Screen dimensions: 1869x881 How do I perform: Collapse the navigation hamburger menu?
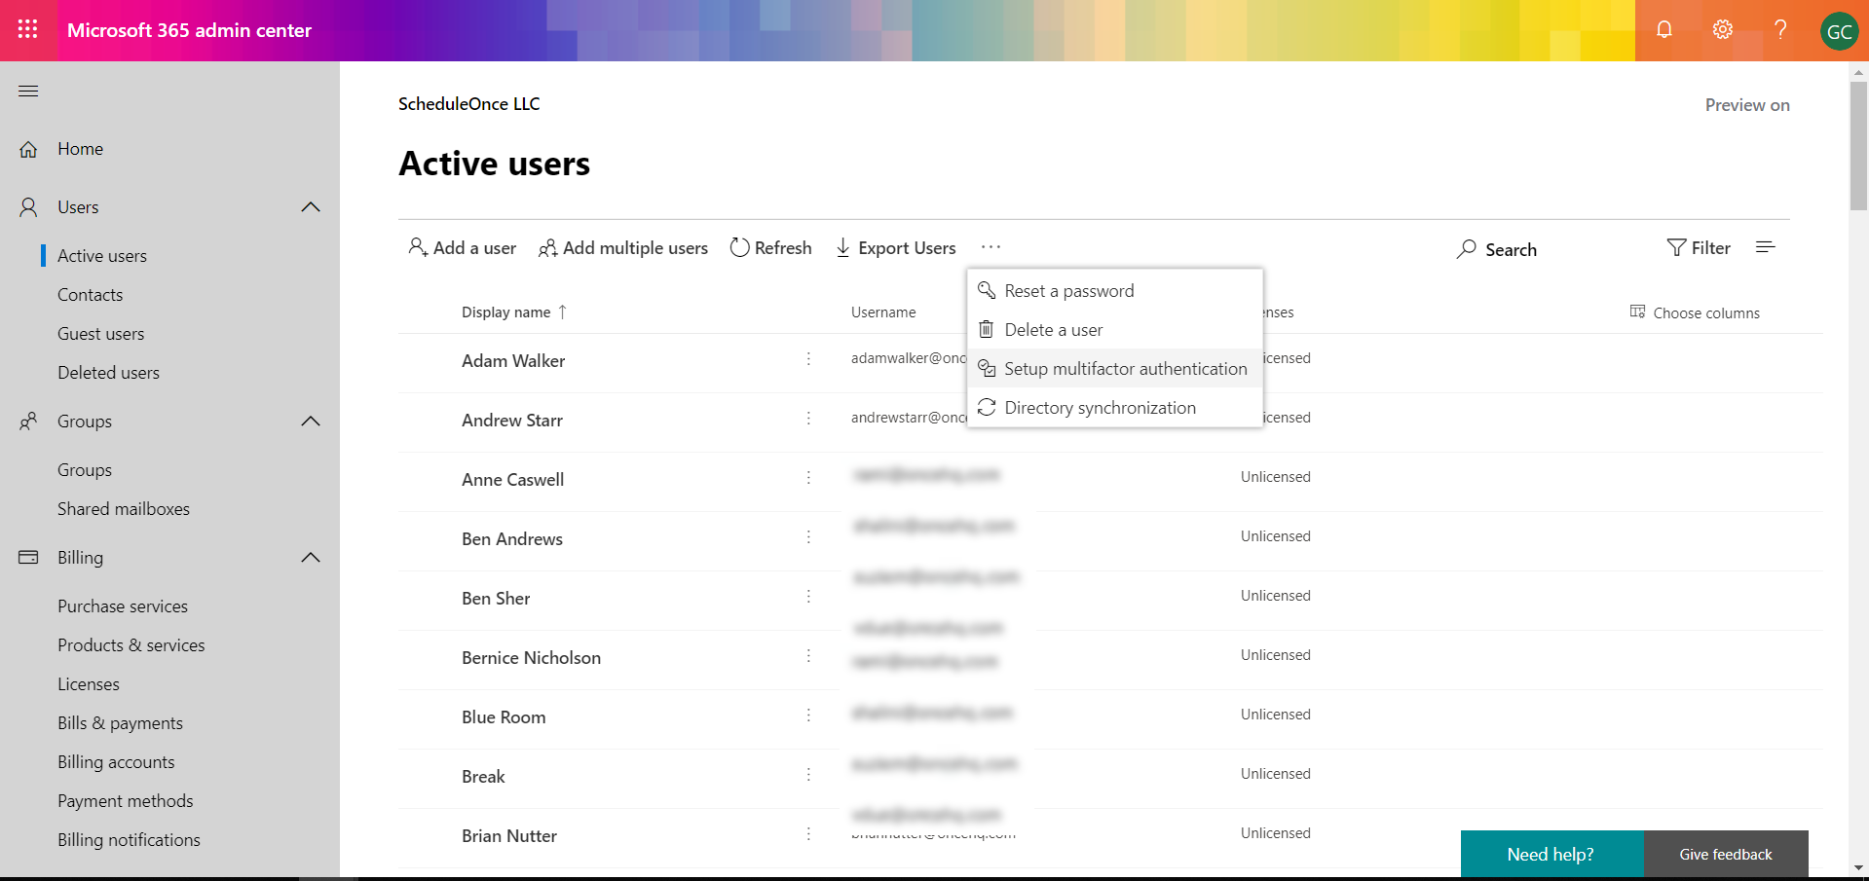point(28,92)
